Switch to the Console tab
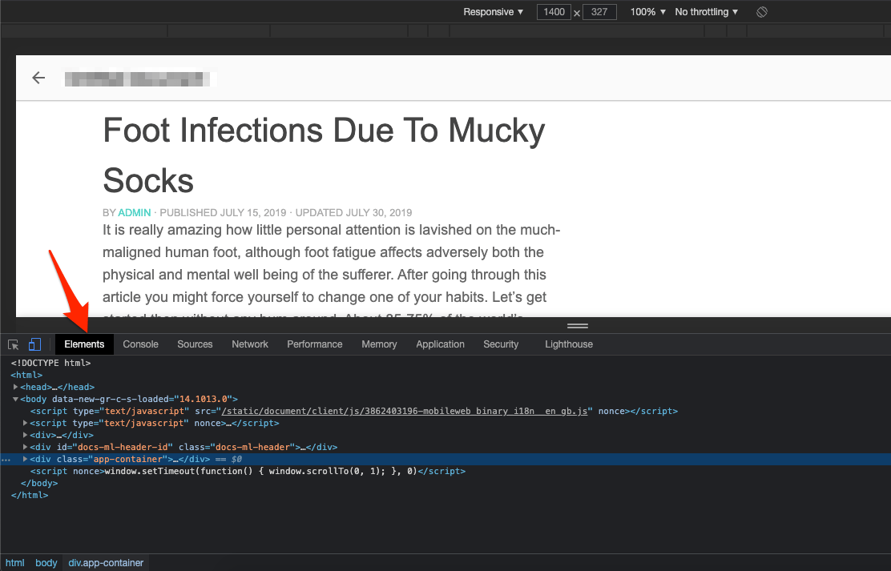 [x=140, y=344]
